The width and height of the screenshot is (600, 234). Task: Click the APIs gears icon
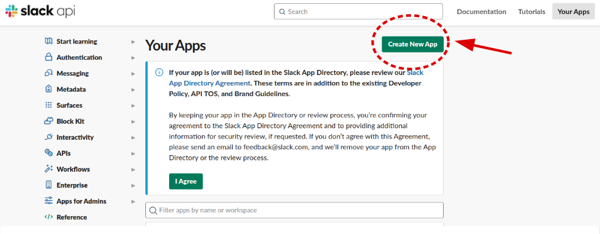coord(48,153)
